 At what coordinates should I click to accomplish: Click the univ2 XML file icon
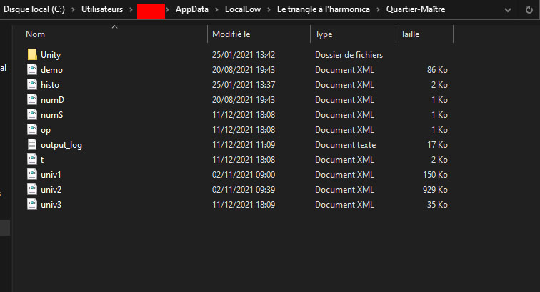pyautogui.click(x=32, y=190)
